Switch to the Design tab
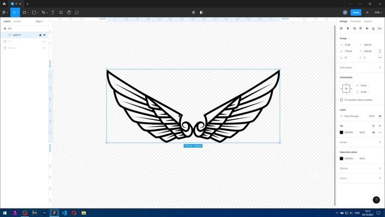385x217 pixels. coord(343,22)
